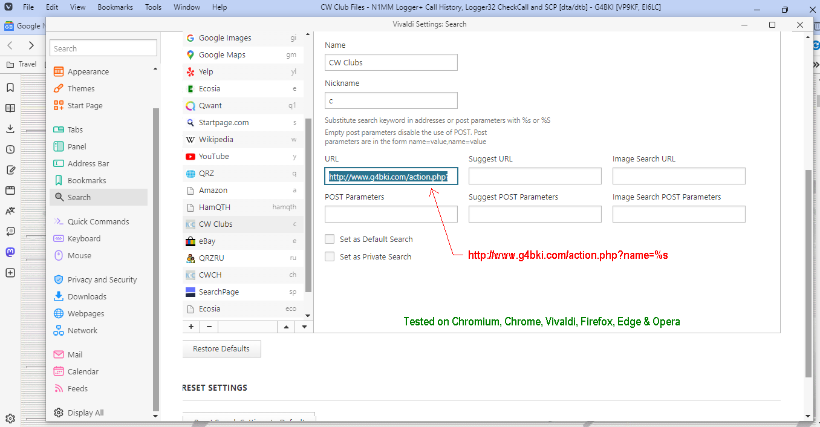The width and height of the screenshot is (820, 427).
Task: Click Restore Defaults button
Action: pyautogui.click(x=221, y=348)
